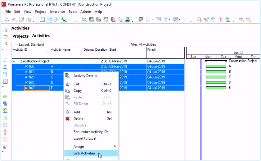This screenshot has height=161, width=261.
Task: Click the Trace Logic icon
Action: (x=120, y=20)
